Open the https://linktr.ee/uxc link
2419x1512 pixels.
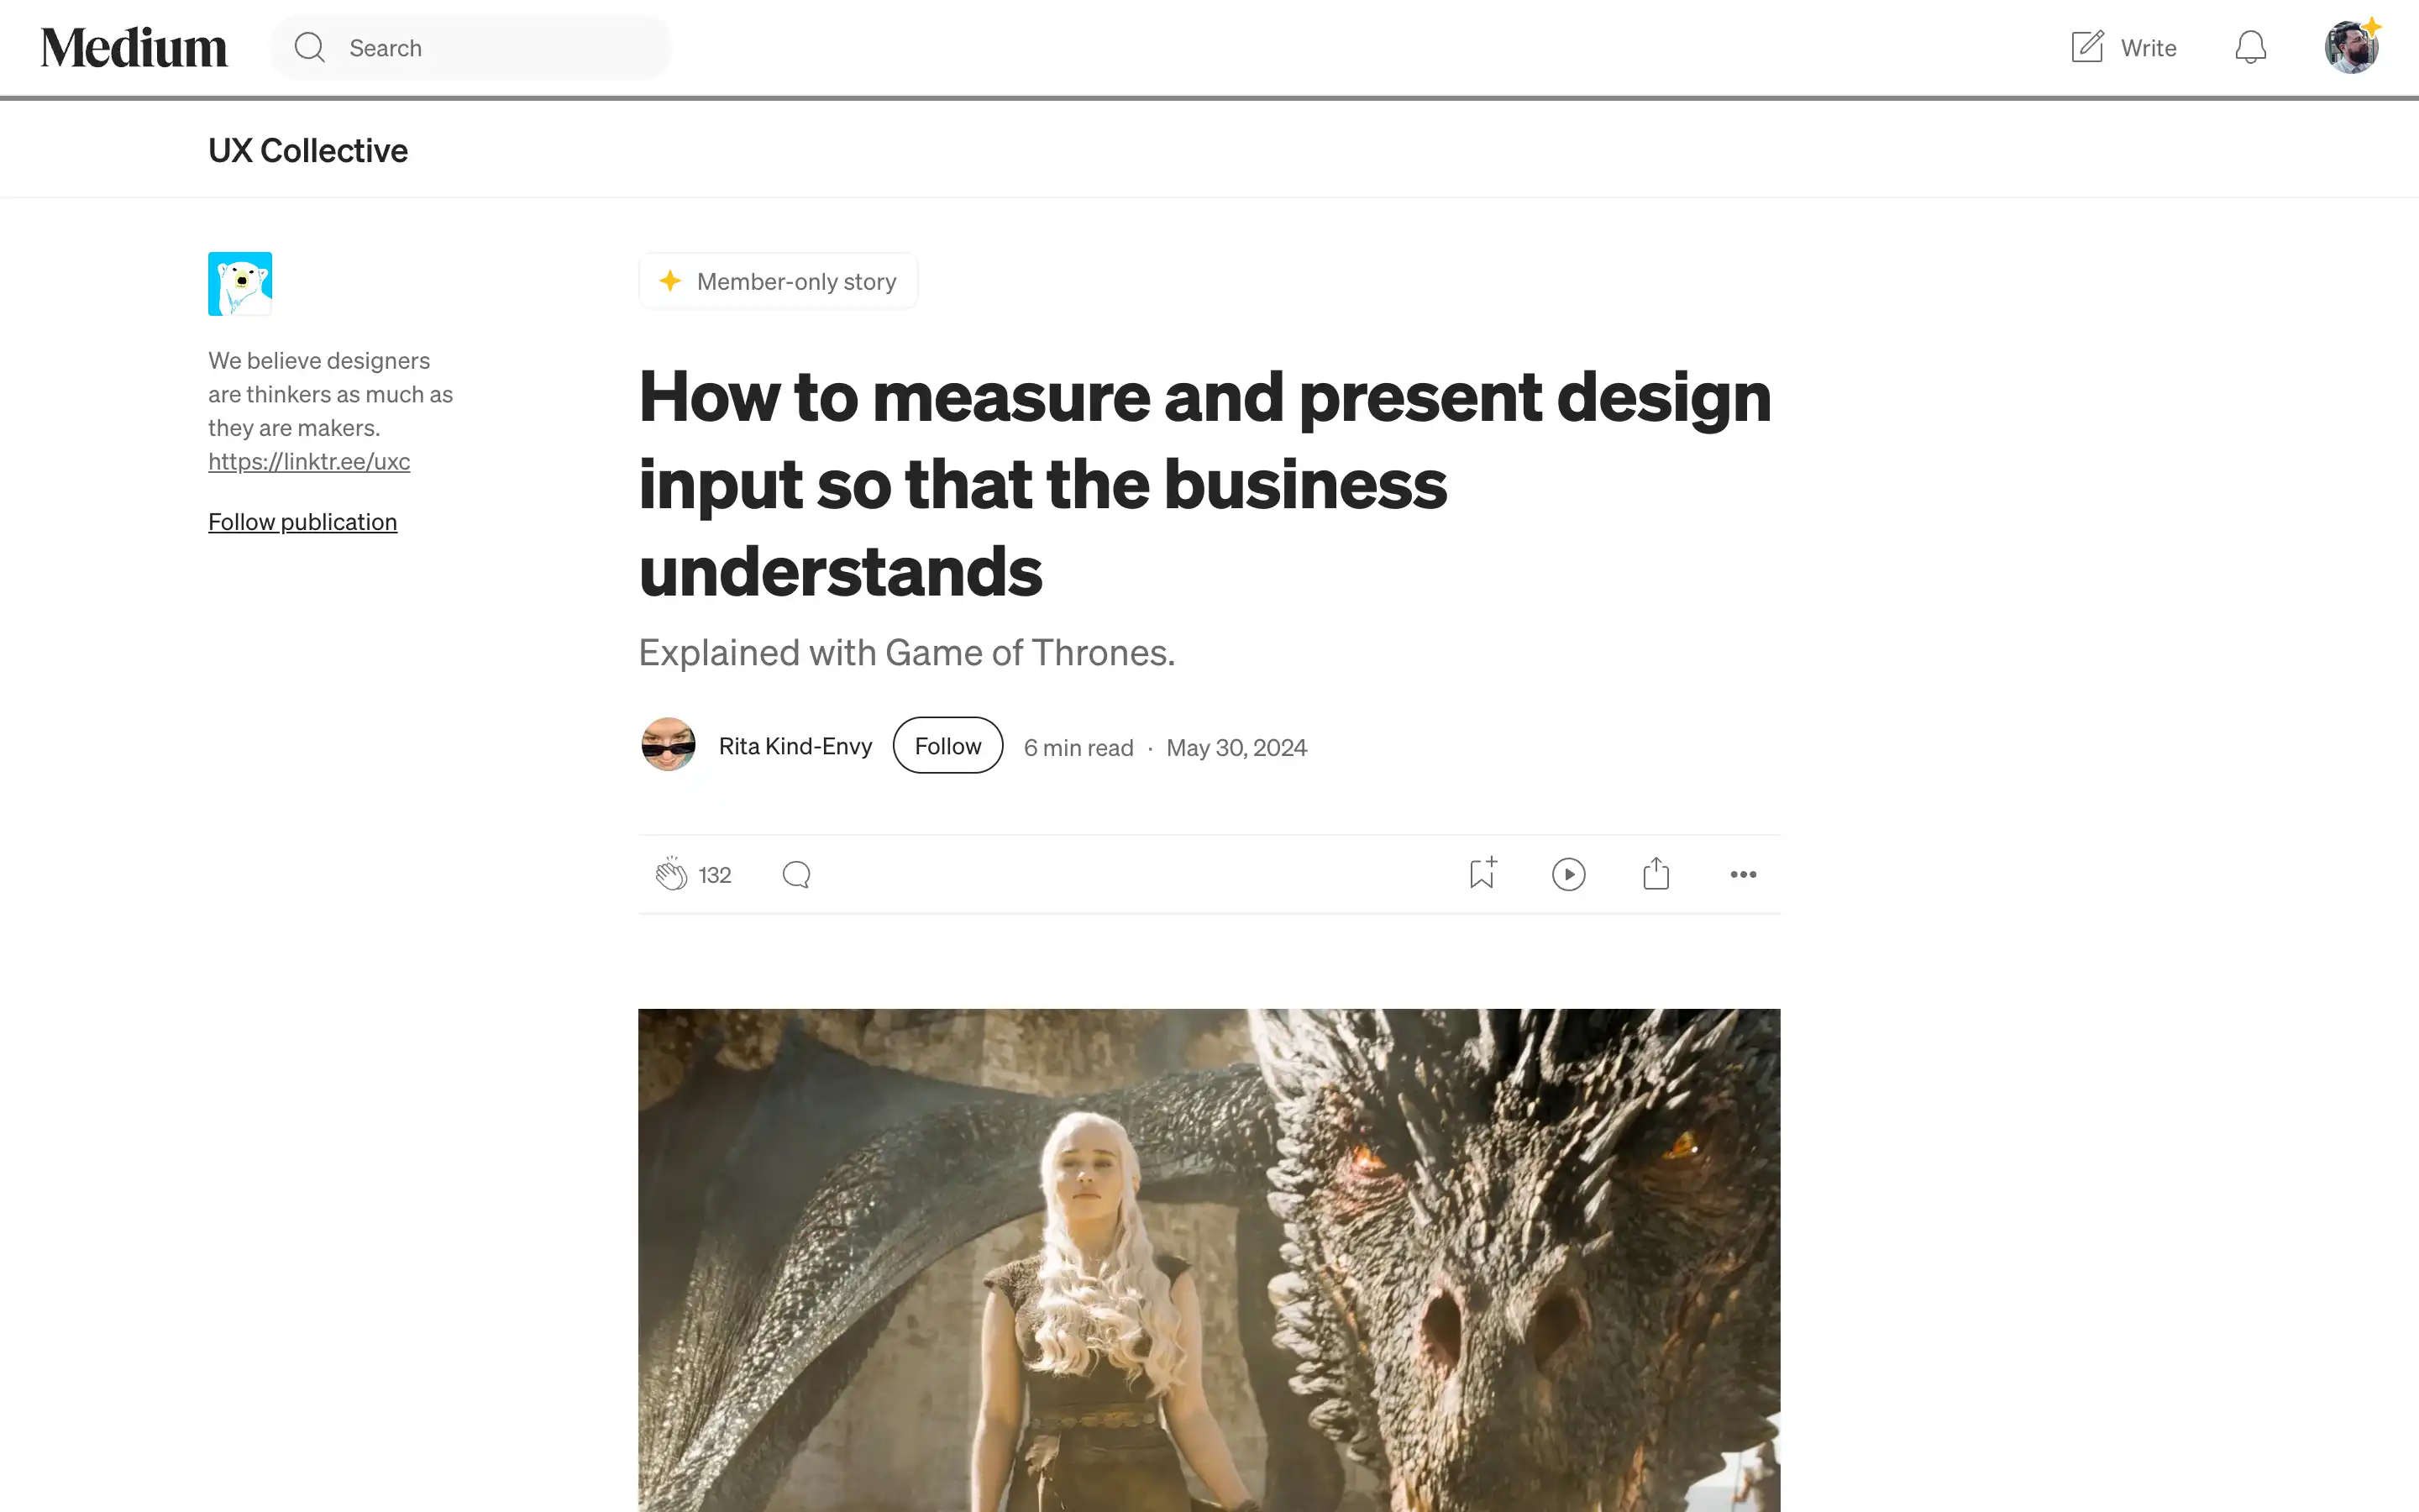pos(309,461)
